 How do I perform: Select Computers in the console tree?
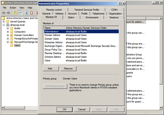coord(20,32)
